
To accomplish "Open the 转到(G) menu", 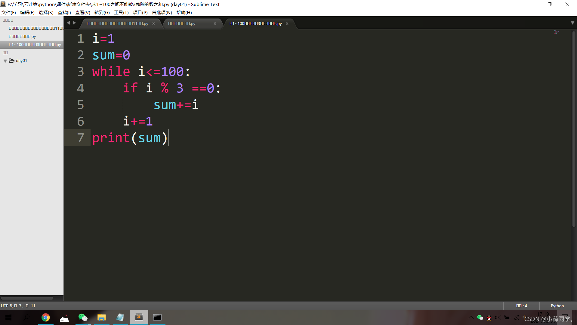I will [102, 12].
